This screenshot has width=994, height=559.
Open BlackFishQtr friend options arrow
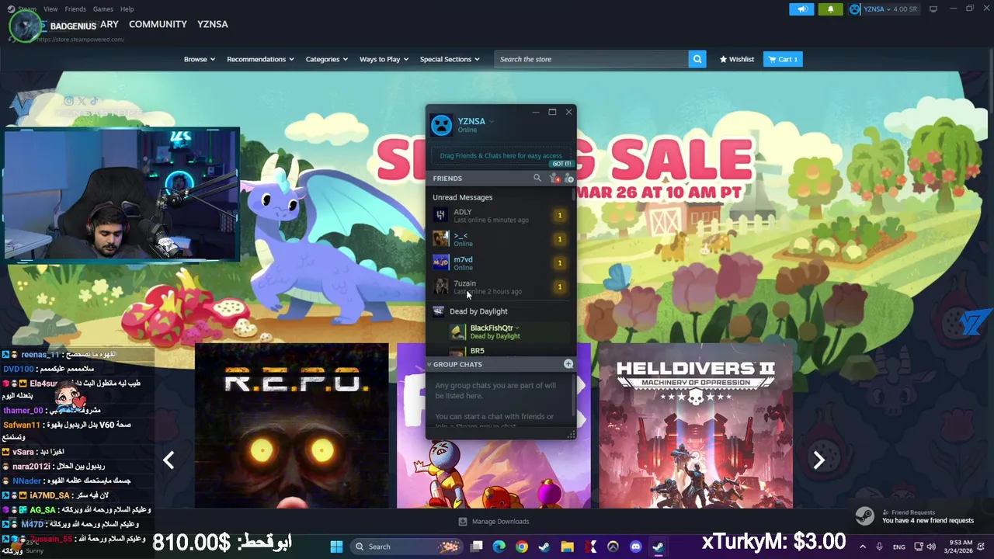point(517,328)
